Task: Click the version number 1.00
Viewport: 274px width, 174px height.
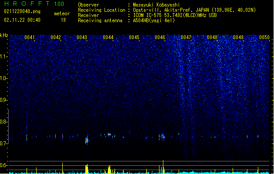Action: [59, 3]
